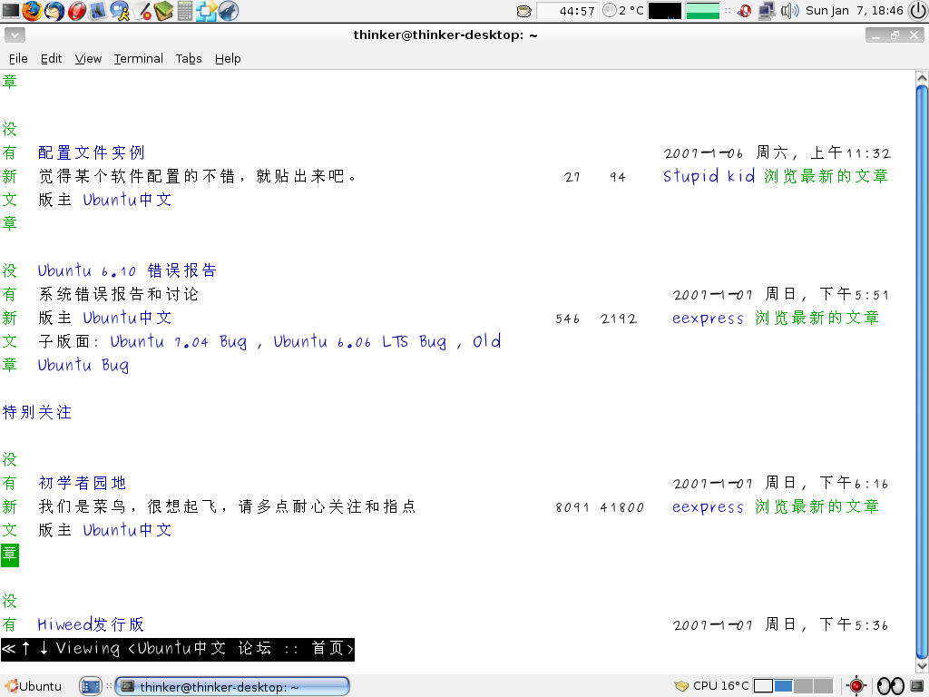
Task: Switch to the fourth gray workspace
Action: 823,686
